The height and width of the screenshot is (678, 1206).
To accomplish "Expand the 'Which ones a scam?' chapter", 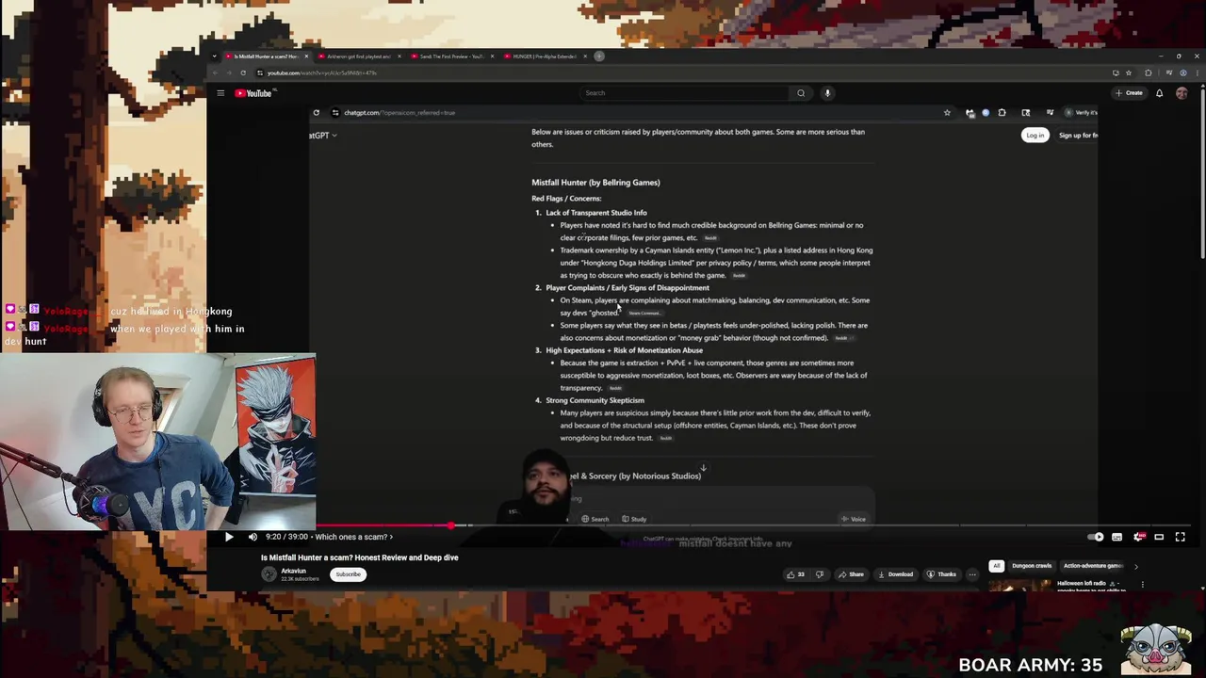I will click(x=353, y=537).
